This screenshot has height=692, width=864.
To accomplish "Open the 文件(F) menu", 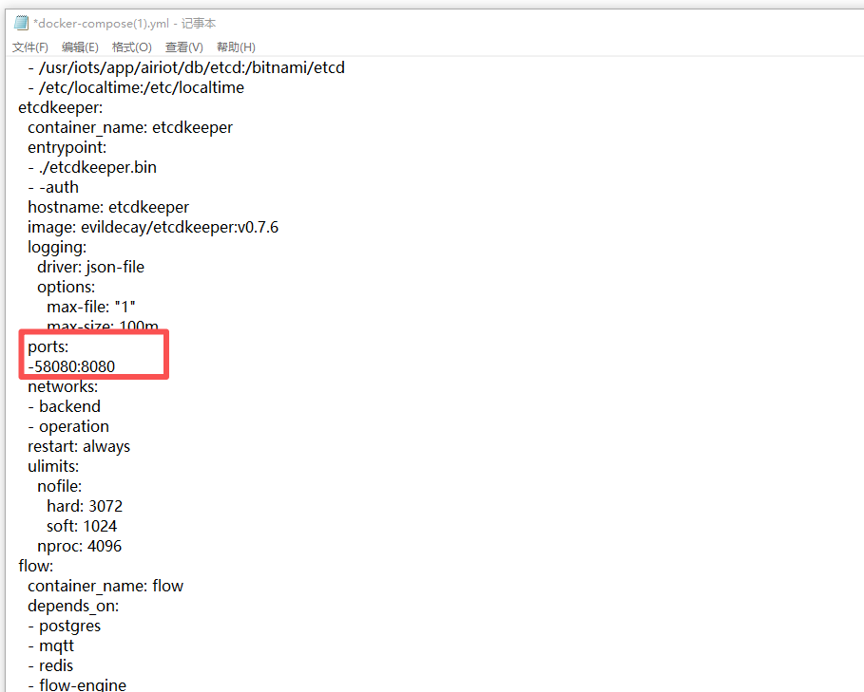I will [x=29, y=47].
